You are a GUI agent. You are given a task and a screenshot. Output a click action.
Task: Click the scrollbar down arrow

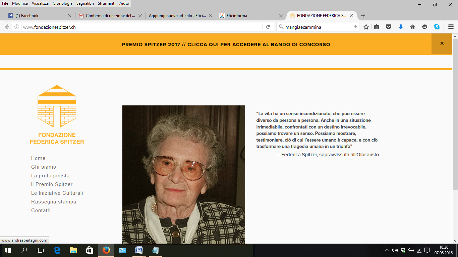point(455,241)
